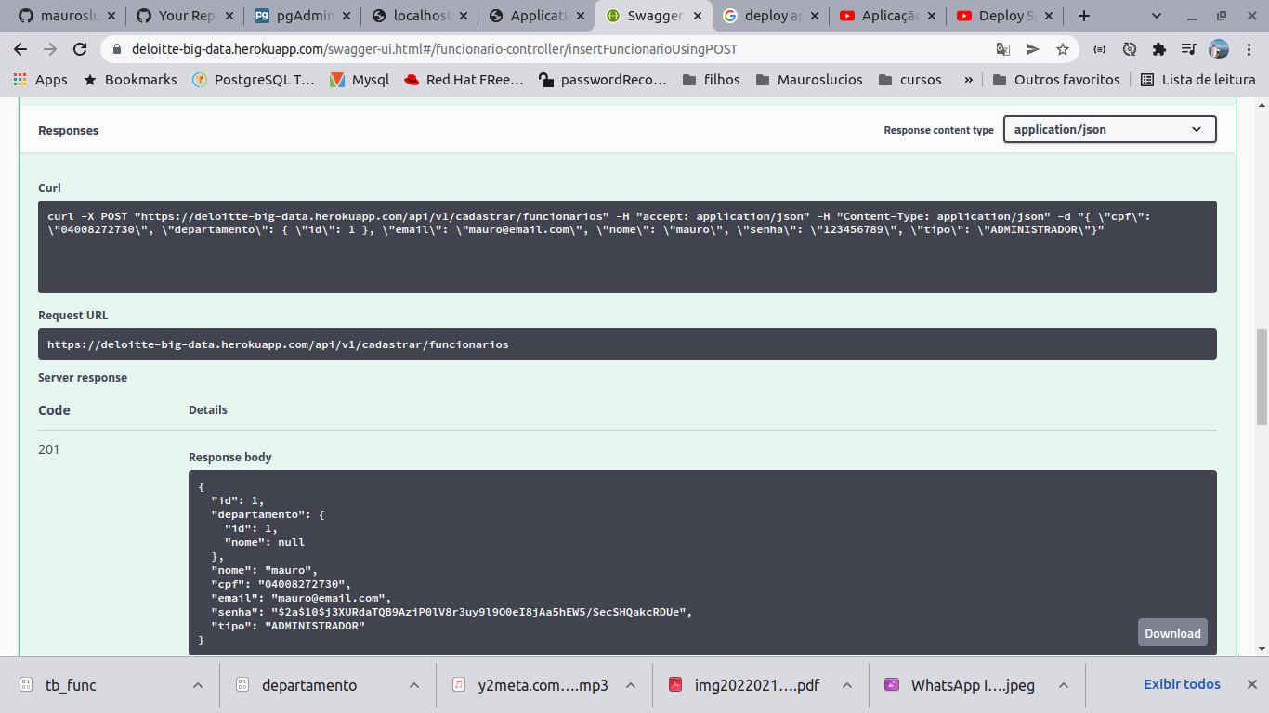Screen dimensions: 1269x713
Task: Go forward in browser history
Action: 50,49
